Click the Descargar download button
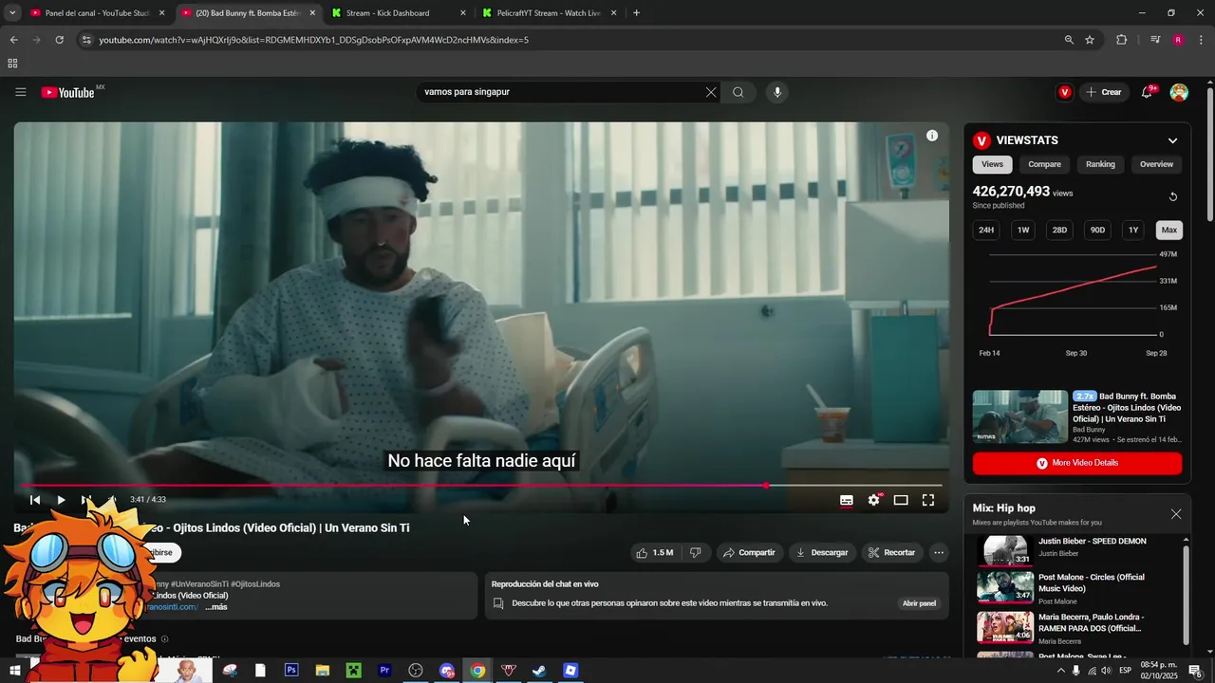Image resolution: width=1215 pixels, height=683 pixels. [x=822, y=552]
